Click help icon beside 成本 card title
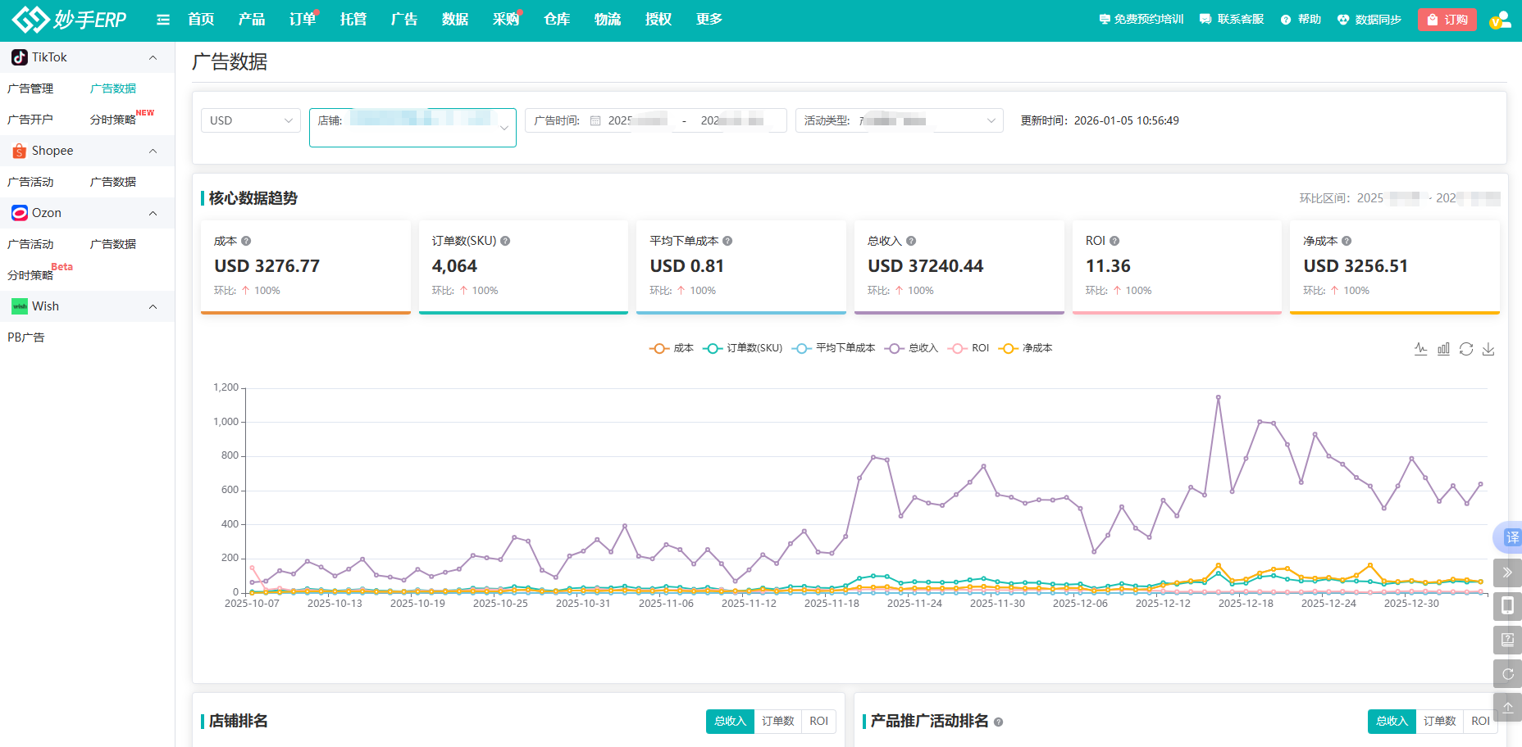Viewport: 1522px width, 747px height. point(246,241)
